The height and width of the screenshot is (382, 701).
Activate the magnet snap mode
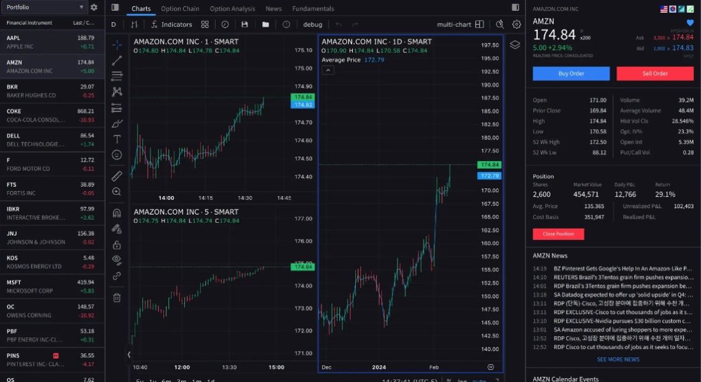pyautogui.click(x=117, y=213)
